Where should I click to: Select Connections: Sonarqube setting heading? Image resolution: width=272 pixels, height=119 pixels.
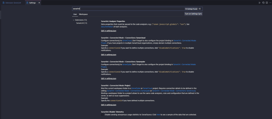click(123, 62)
